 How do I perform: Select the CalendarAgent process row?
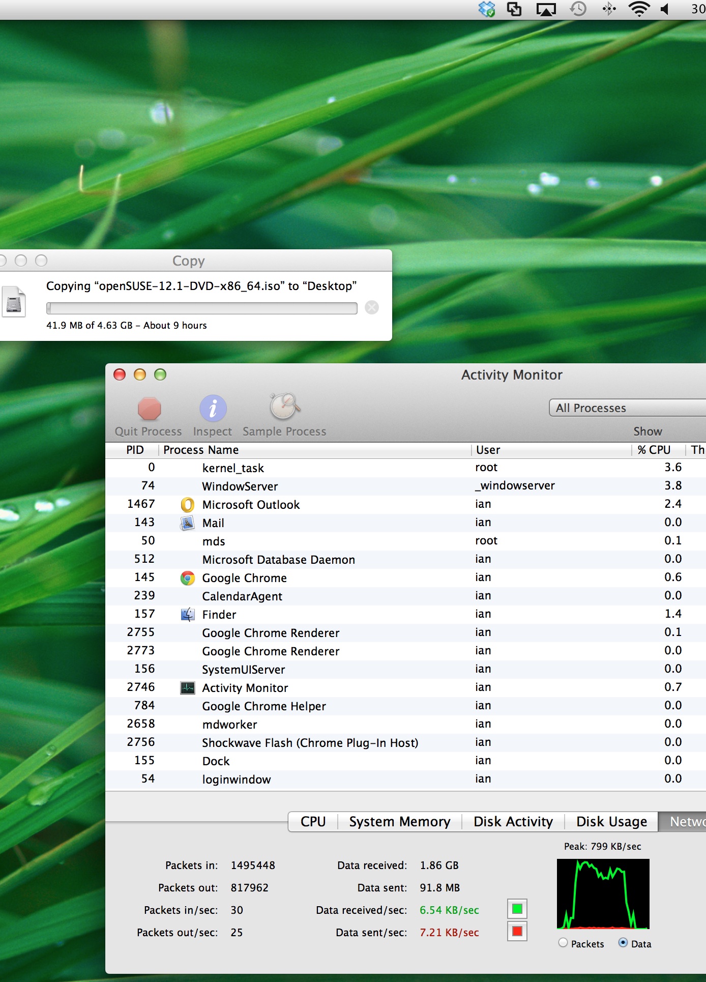[x=405, y=596]
